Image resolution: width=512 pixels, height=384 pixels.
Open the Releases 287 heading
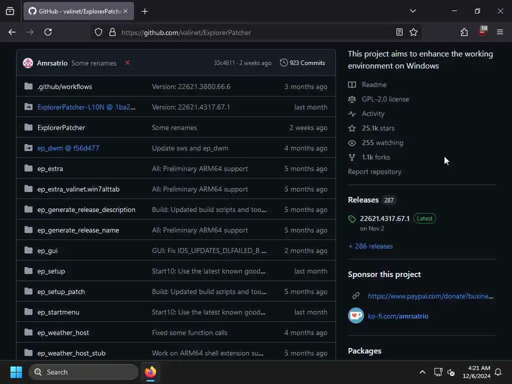point(371,200)
